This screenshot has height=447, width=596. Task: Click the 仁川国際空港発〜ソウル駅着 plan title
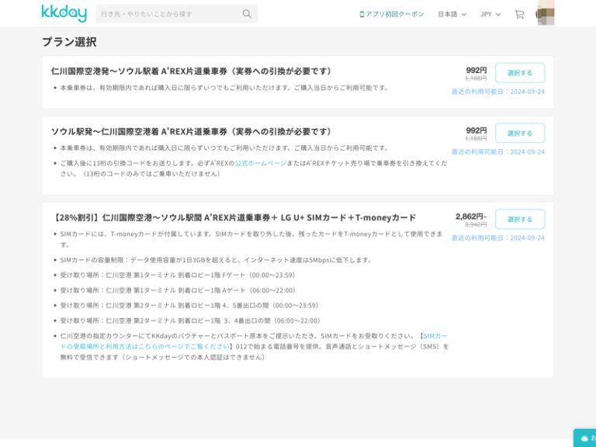click(191, 71)
